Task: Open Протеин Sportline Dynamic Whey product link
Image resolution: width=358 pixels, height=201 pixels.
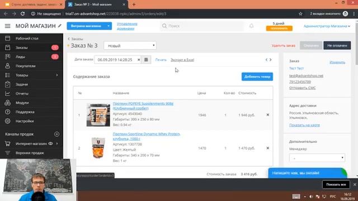Action: (x=147, y=136)
